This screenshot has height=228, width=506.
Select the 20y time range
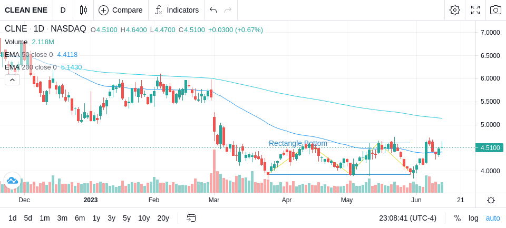tap(163, 219)
